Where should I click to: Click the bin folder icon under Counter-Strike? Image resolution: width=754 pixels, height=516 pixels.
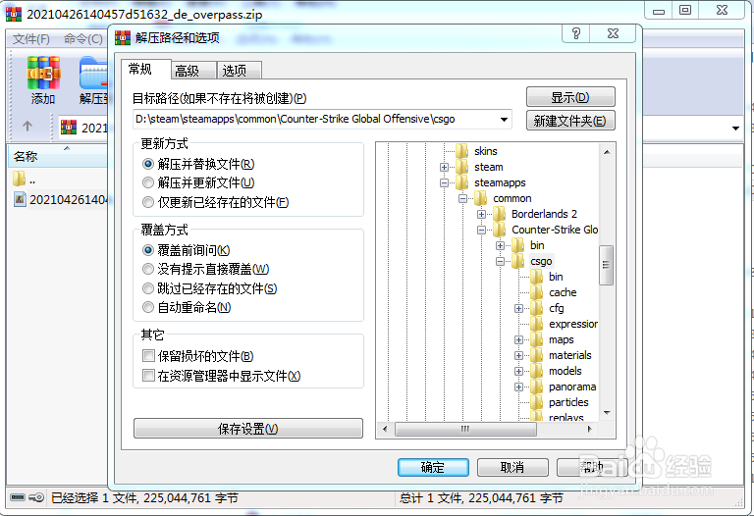point(518,245)
